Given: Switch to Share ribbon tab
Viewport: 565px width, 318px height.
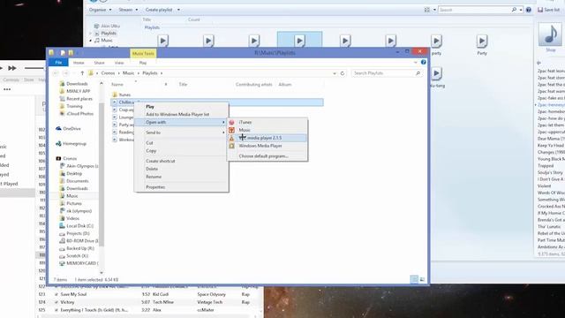Looking at the screenshot, I should (99, 63).
